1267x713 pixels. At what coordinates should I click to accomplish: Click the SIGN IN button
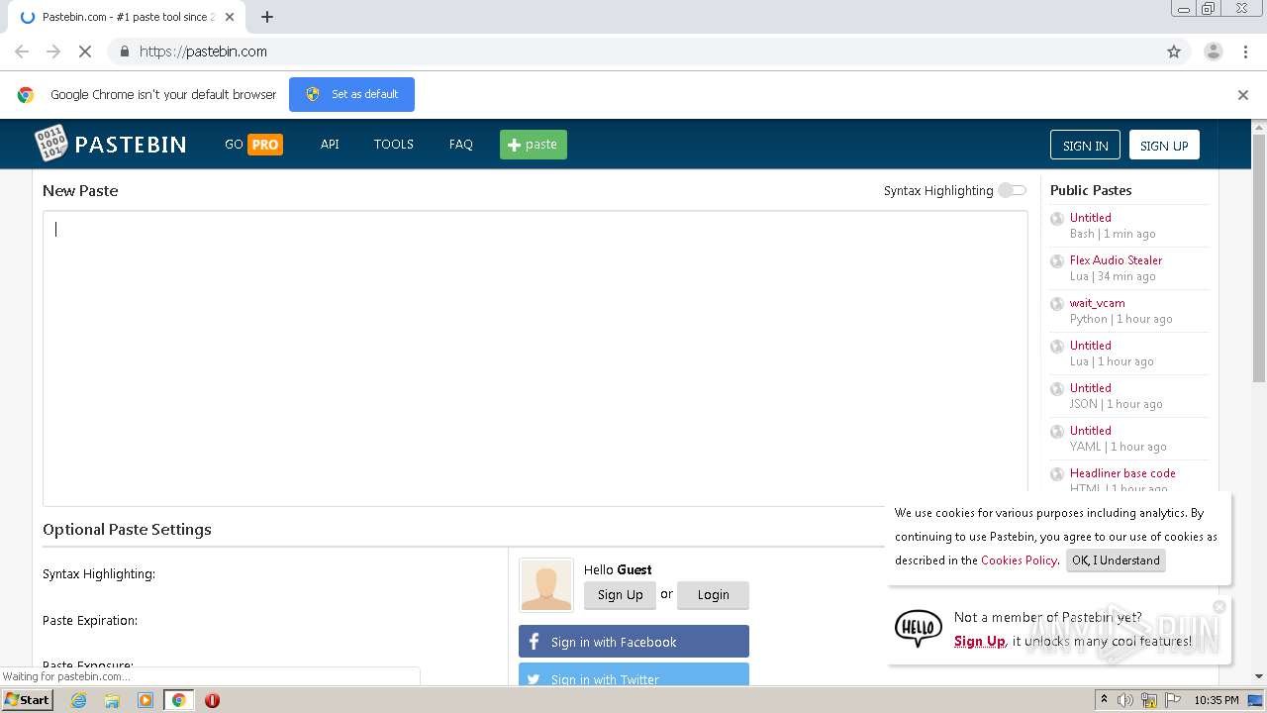[1085, 145]
